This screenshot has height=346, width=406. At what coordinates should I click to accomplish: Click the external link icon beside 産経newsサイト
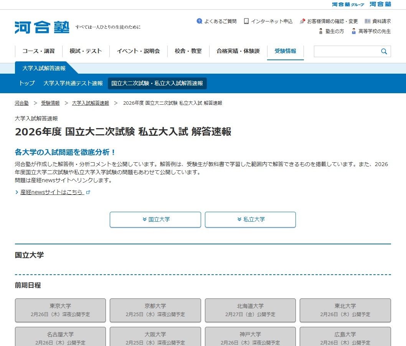click(x=89, y=192)
